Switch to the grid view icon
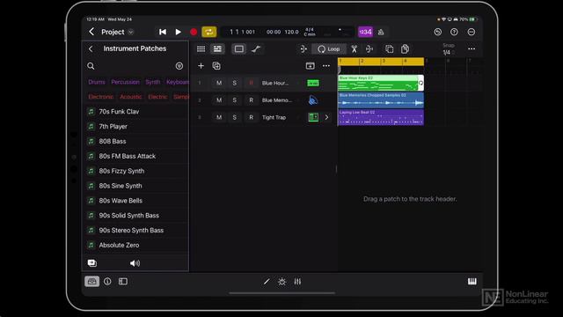563x317 pixels. pyautogui.click(x=201, y=49)
